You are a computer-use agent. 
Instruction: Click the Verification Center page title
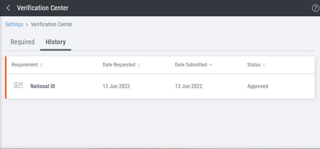pyautogui.click(x=43, y=8)
